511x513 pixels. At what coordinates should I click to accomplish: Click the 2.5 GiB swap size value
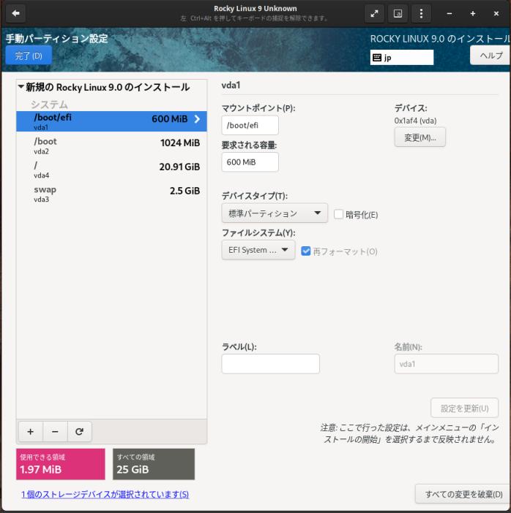[x=185, y=191]
